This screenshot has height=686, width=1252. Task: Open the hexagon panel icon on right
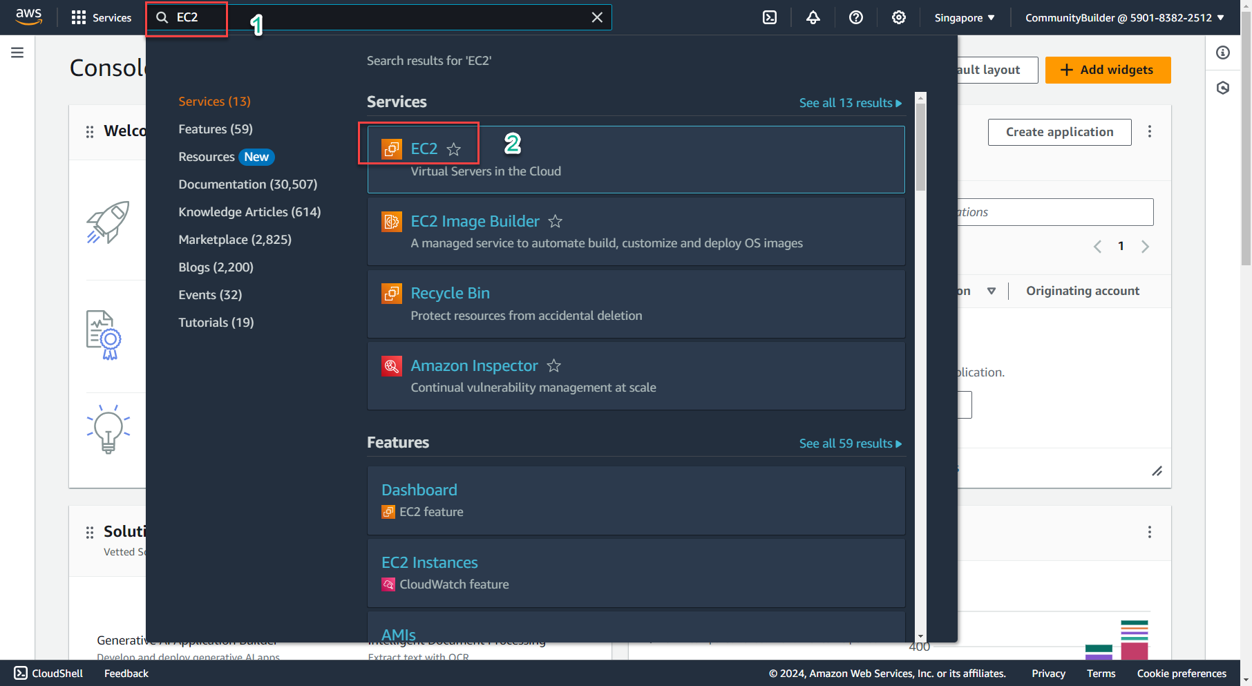[1223, 88]
